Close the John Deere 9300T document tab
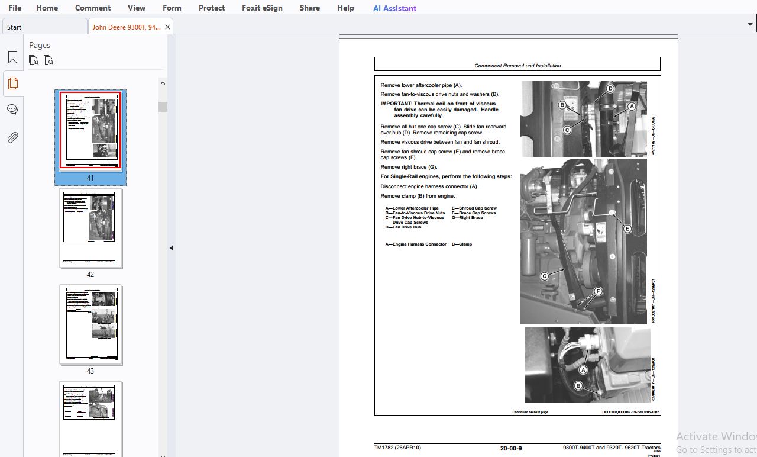 (167, 27)
